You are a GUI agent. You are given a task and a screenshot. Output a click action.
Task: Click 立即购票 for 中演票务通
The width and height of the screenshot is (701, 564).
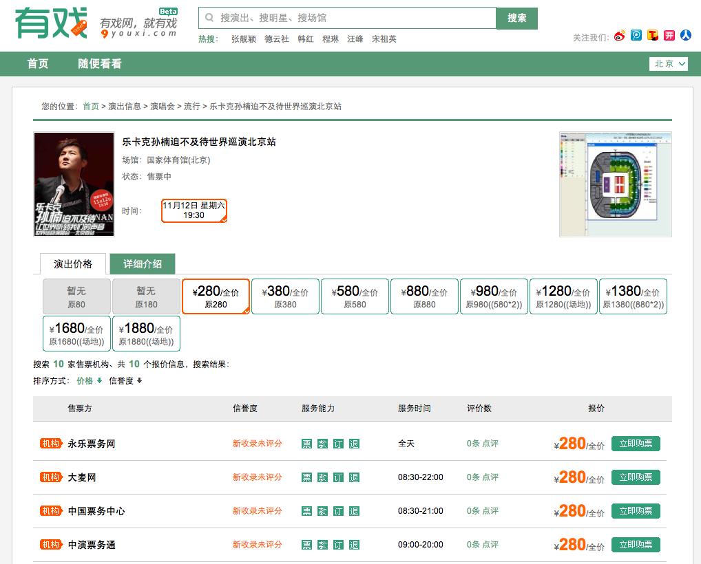tap(636, 545)
